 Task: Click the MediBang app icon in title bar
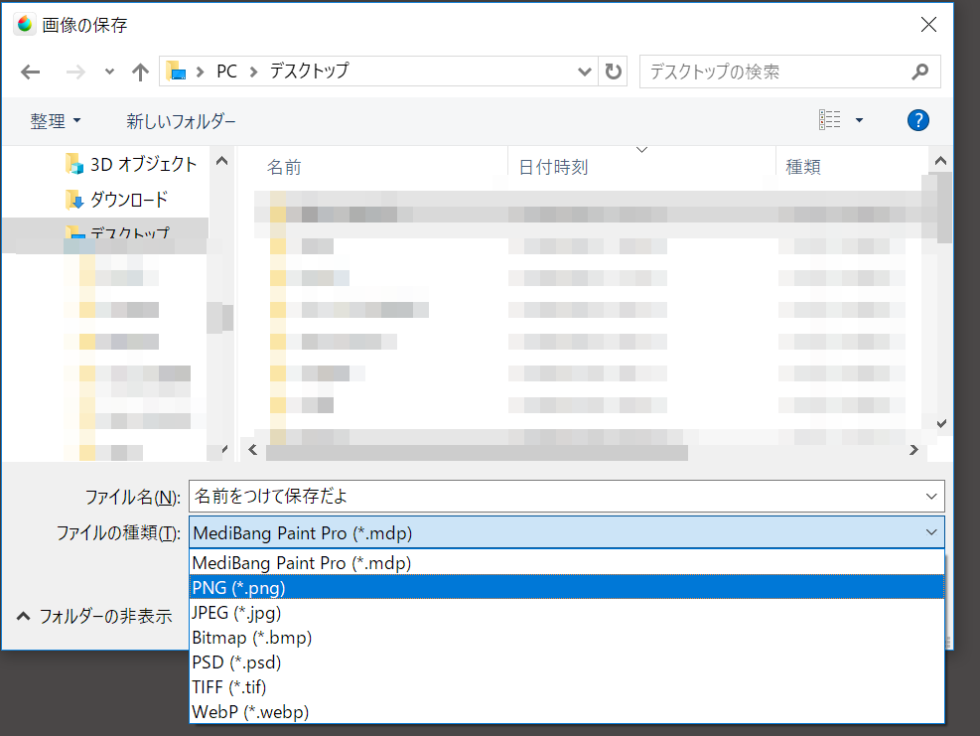(25, 25)
